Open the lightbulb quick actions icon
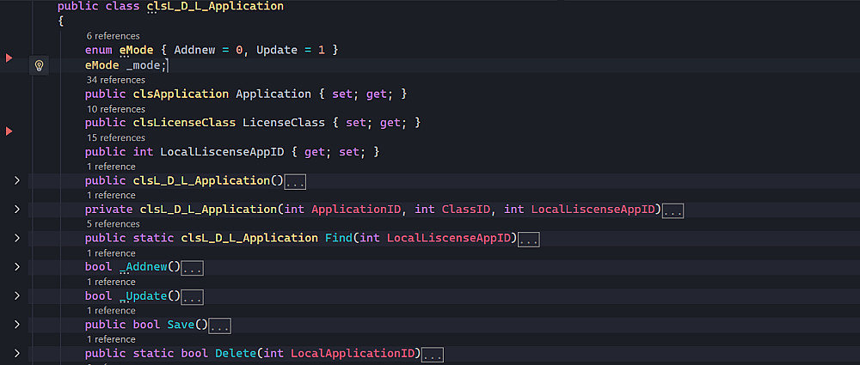Image resolution: width=860 pixels, height=365 pixels. tap(39, 66)
